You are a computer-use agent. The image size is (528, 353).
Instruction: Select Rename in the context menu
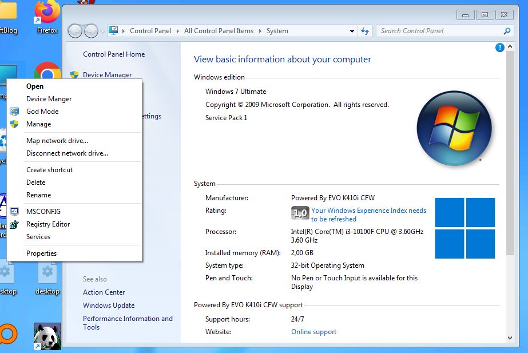point(74,195)
